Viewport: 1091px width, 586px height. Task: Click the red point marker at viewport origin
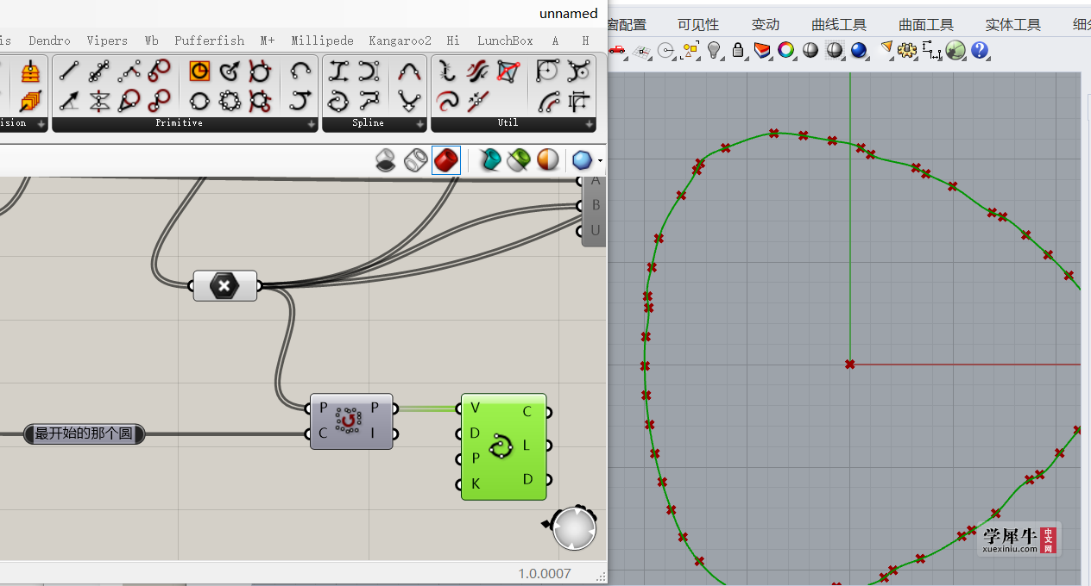coord(850,365)
